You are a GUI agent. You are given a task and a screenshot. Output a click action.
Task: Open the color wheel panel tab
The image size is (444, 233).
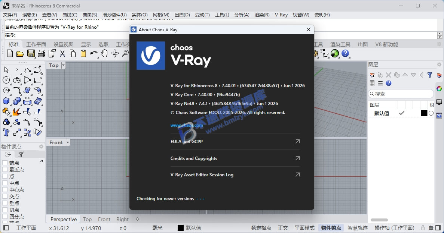tap(439, 89)
